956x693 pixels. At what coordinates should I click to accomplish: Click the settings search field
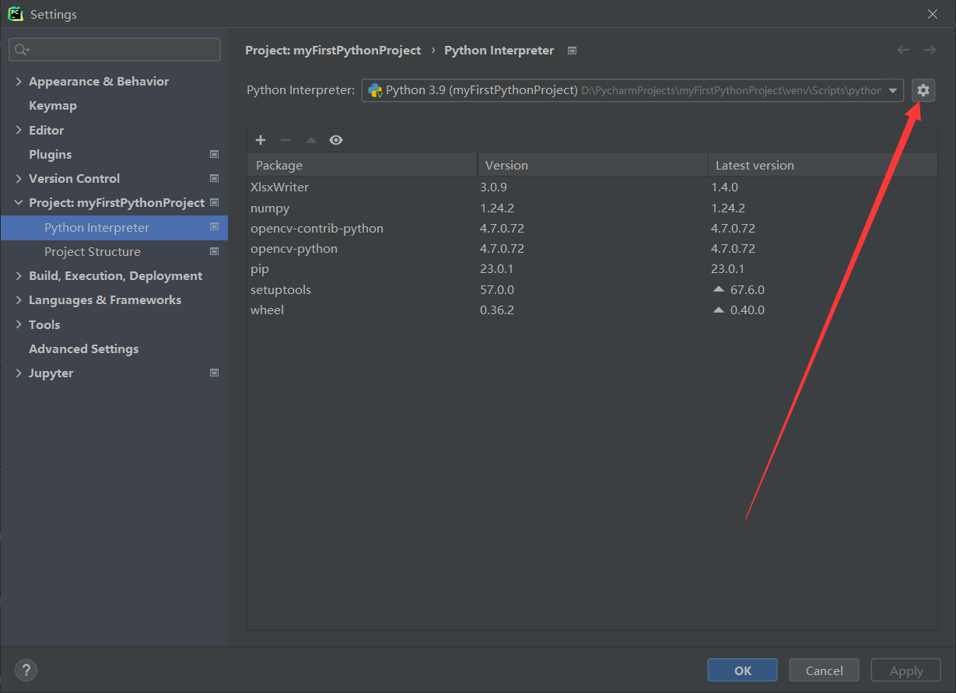[114, 49]
